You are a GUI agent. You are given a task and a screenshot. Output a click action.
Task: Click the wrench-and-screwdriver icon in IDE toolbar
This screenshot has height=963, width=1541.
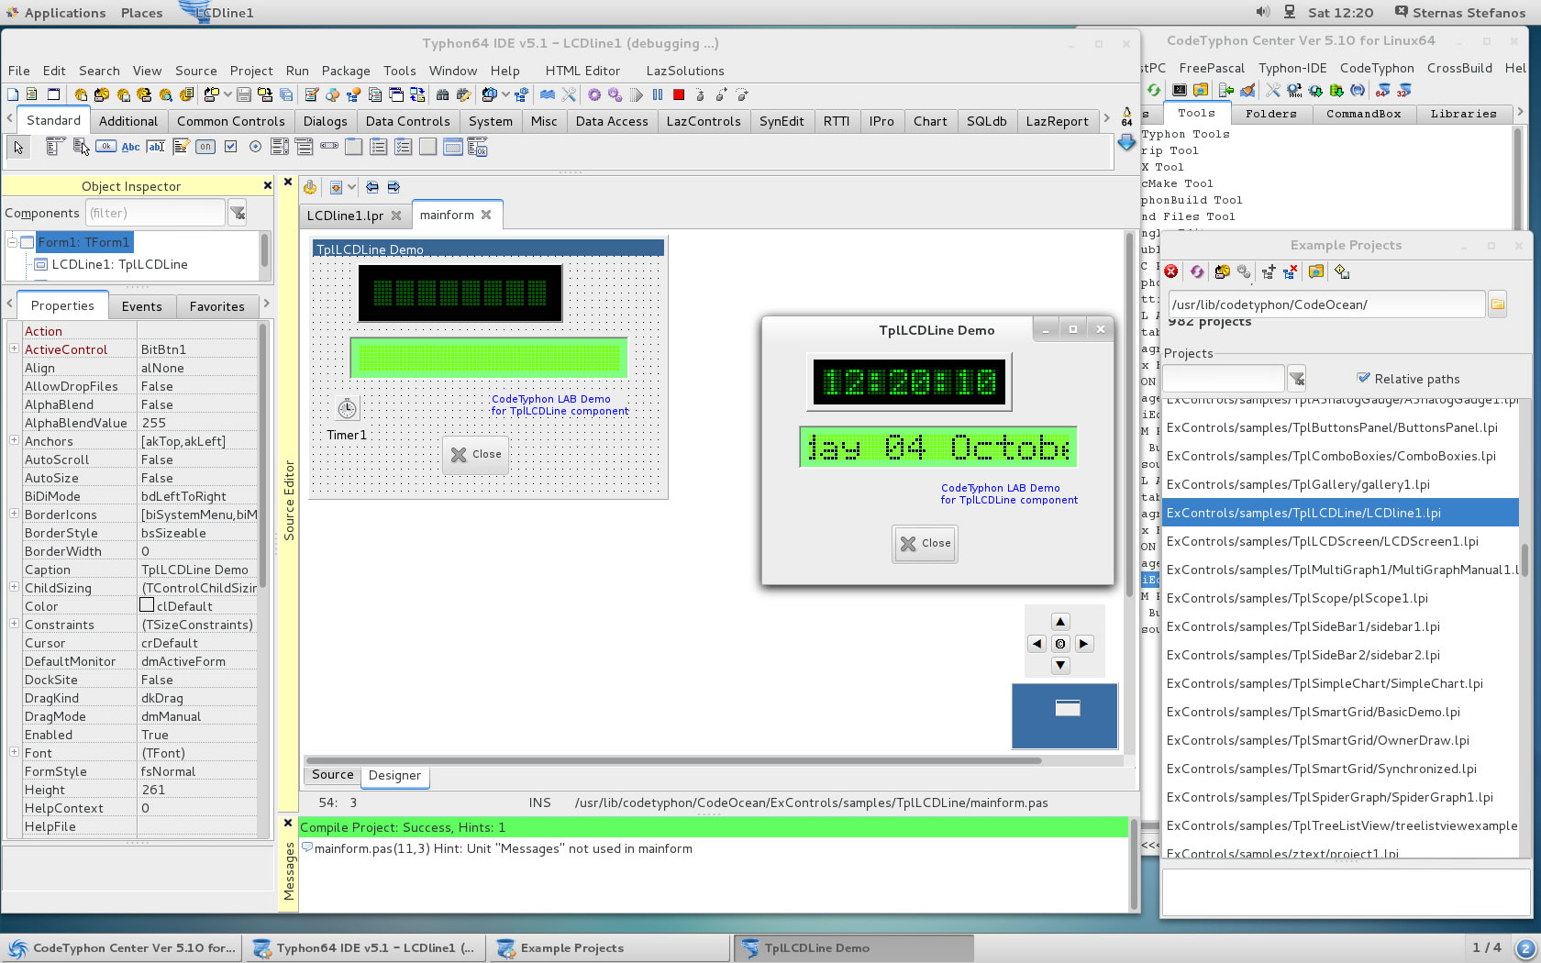(x=569, y=94)
